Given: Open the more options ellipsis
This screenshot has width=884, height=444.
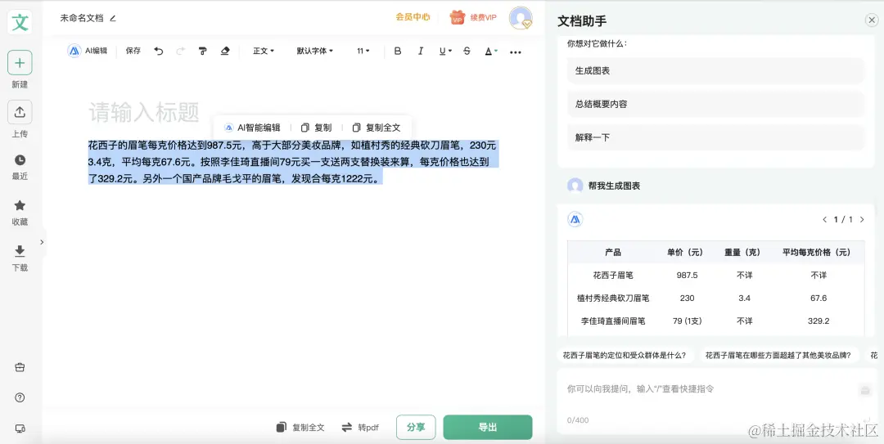Looking at the screenshot, I should coord(516,52).
